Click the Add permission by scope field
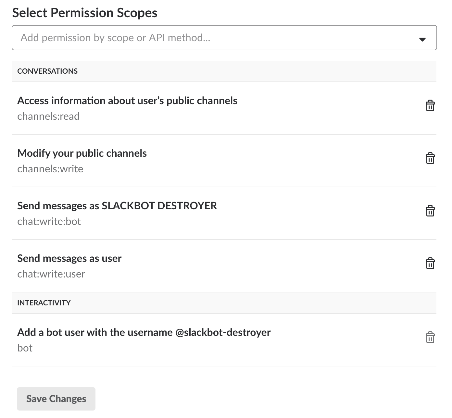Image resolution: width=452 pixels, height=418 pixels. [x=224, y=38]
